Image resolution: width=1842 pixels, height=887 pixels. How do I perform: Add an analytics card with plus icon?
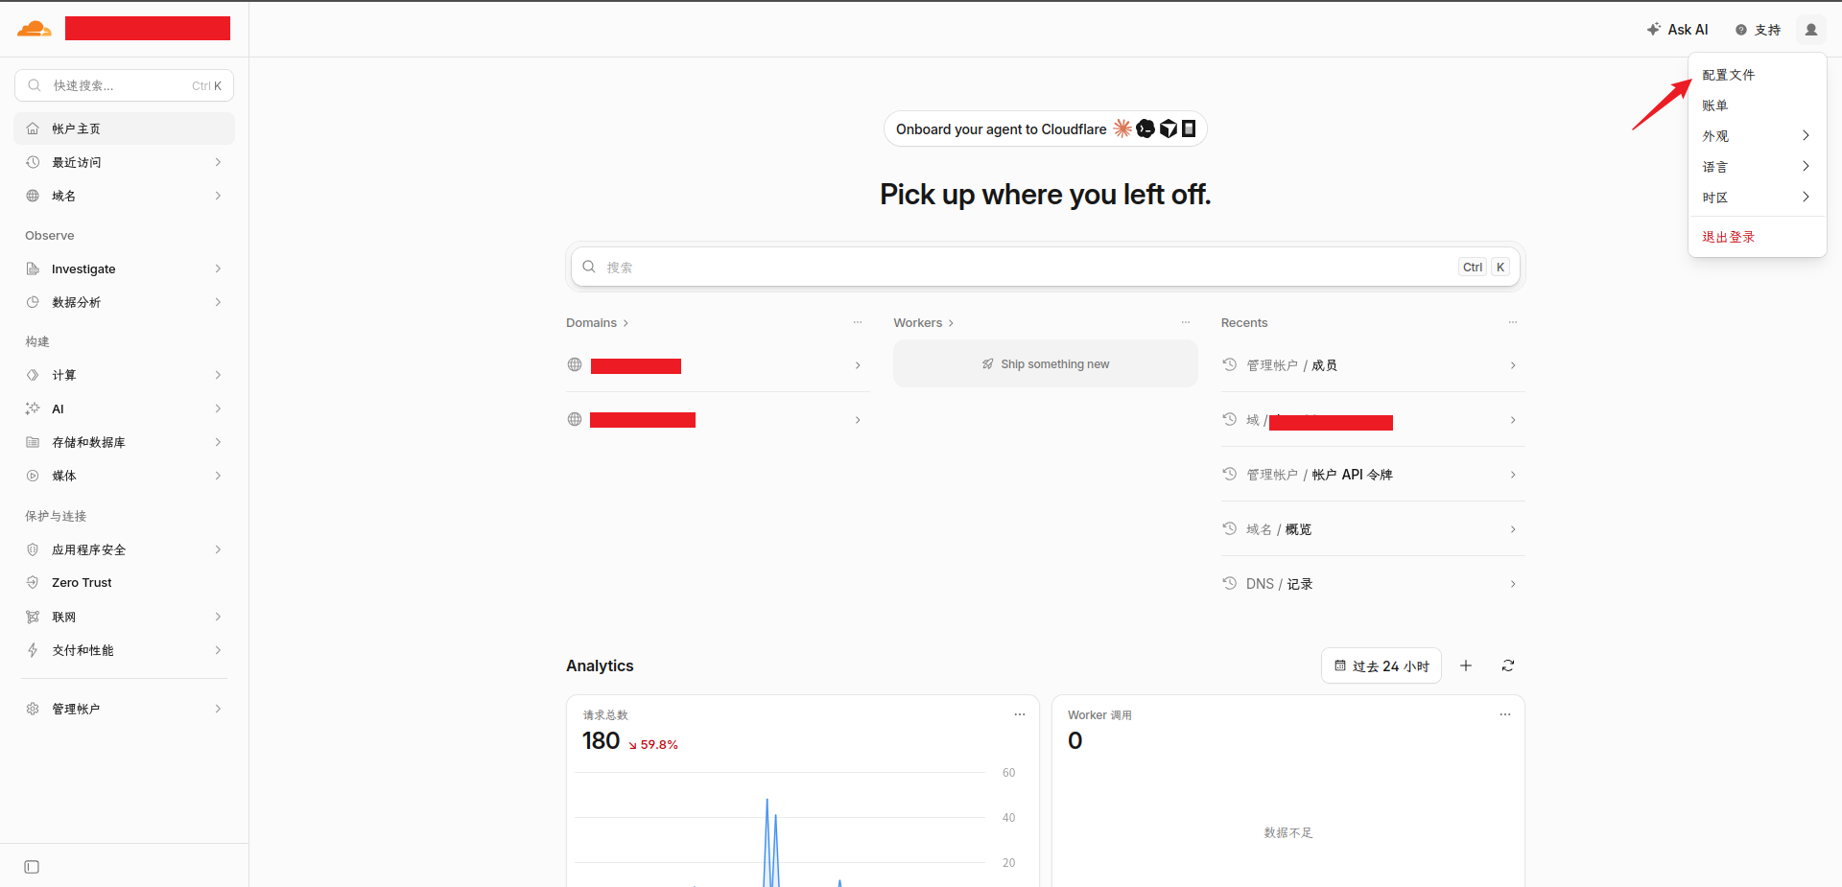click(x=1466, y=665)
